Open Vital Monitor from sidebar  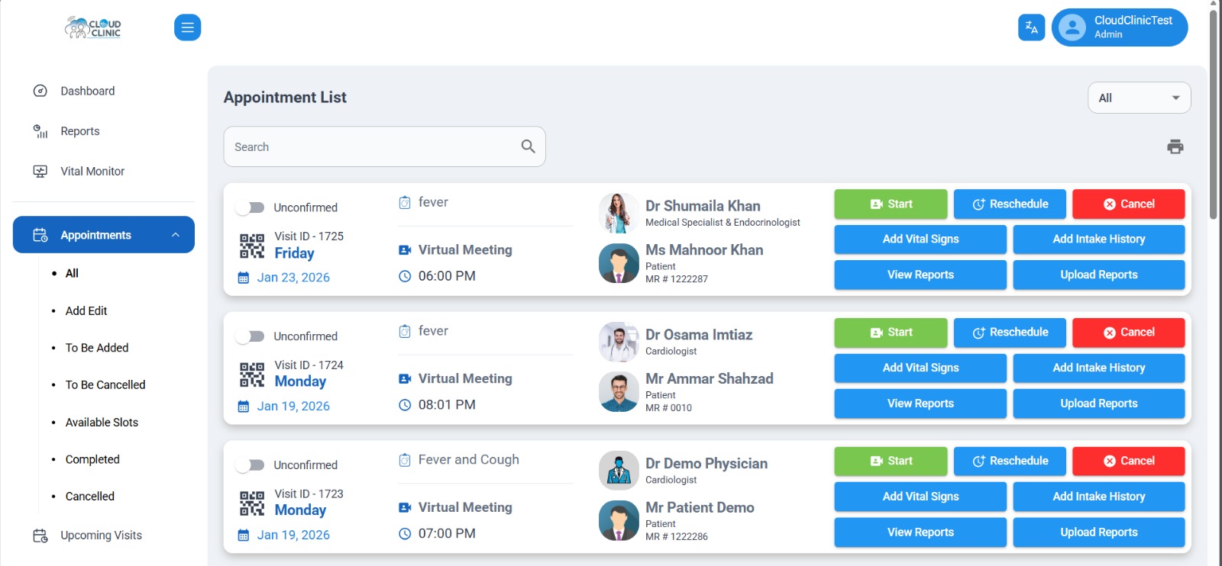(92, 172)
